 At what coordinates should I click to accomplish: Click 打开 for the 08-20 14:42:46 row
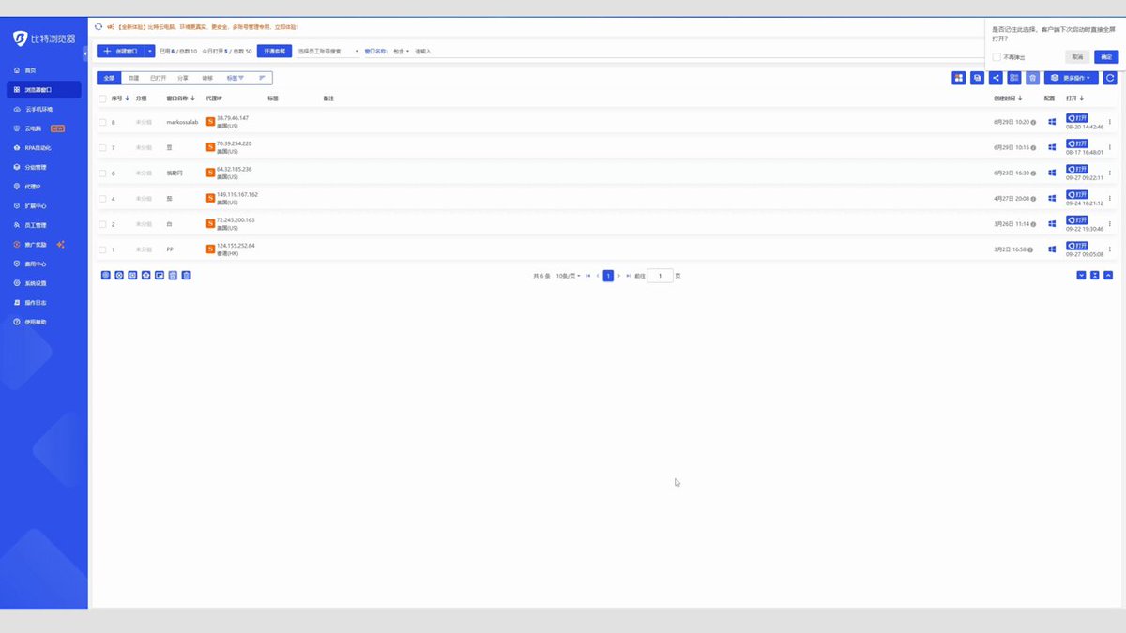(x=1077, y=117)
